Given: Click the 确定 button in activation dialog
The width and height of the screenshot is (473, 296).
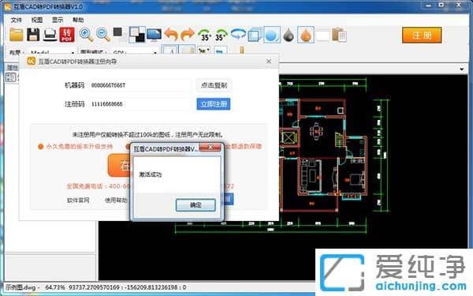Looking at the screenshot, I should pos(196,204).
